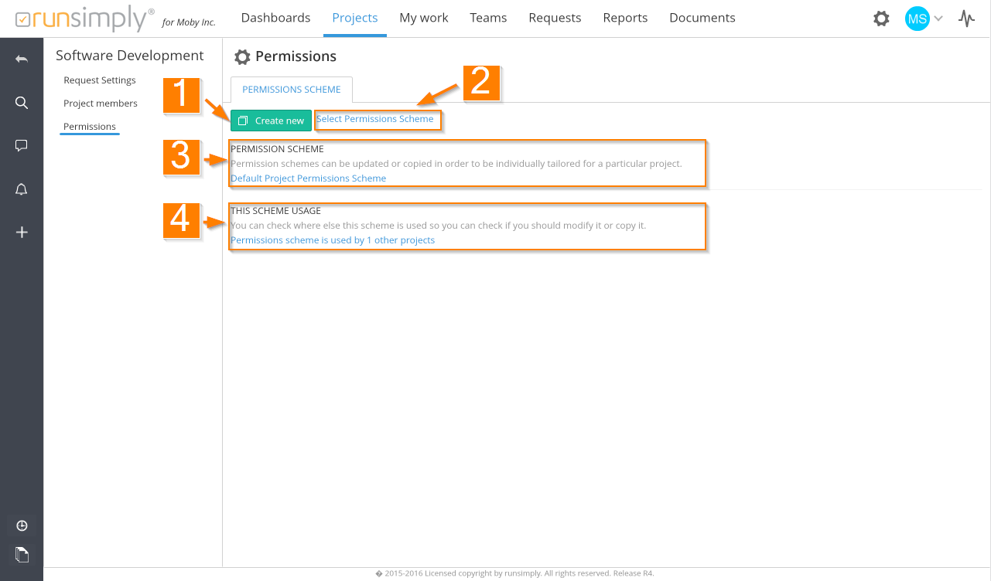Open settings gear in top bar
This screenshot has height=581, width=991.
coord(881,19)
